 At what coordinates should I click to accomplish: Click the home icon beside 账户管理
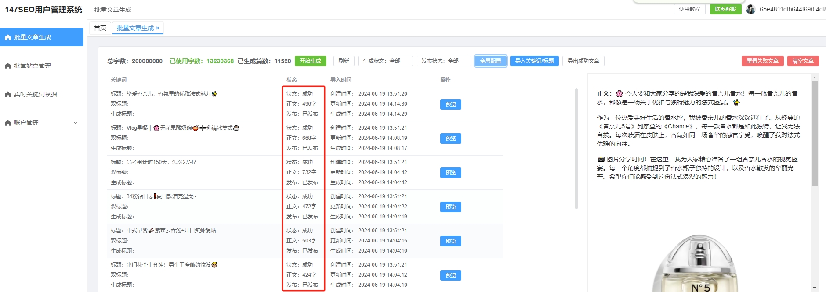point(8,123)
